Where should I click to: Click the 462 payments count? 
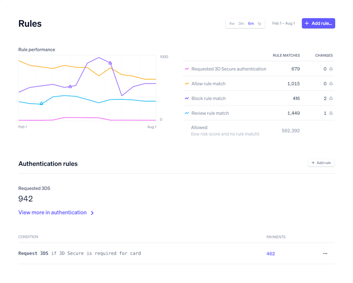point(271,253)
